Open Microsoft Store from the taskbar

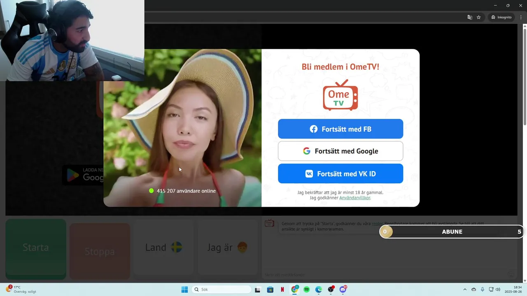point(270,289)
